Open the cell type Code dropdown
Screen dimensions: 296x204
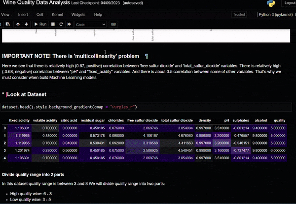(90, 24)
